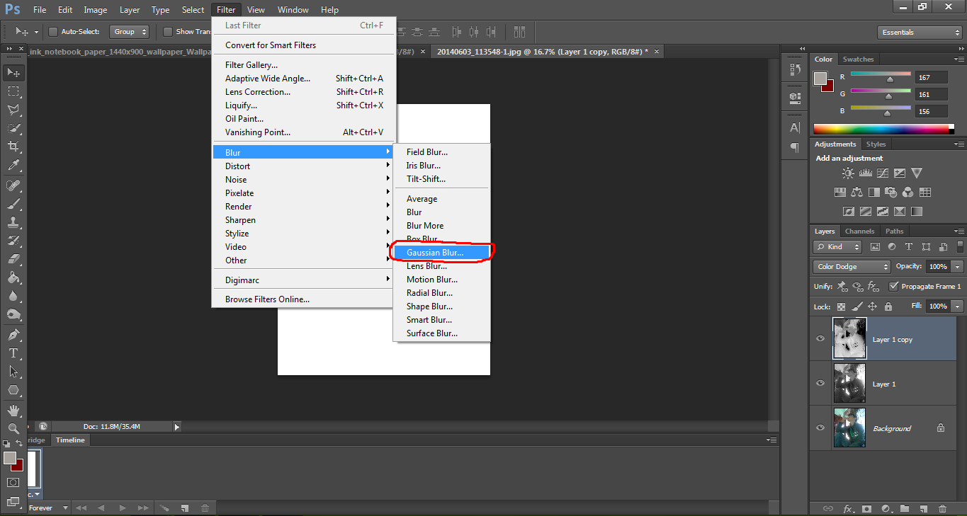Toggle lock all for layer
The width and height of the screenshot is (967, 516).
tap(888, 306)
